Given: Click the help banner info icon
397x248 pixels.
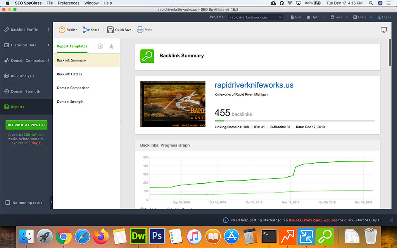Looking at the screenshot, I should (x=226, y=220).
